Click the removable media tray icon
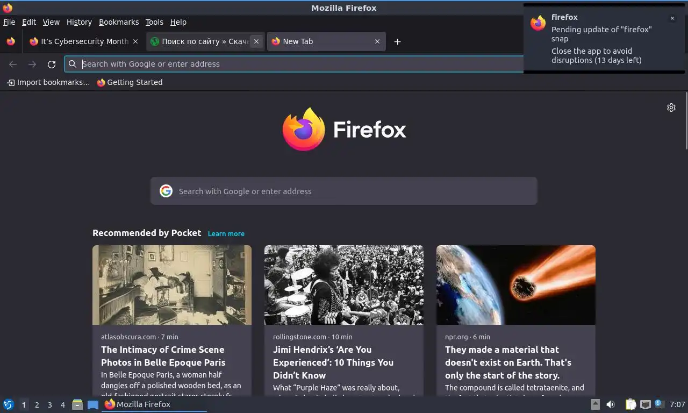 [x=596, y=404]
